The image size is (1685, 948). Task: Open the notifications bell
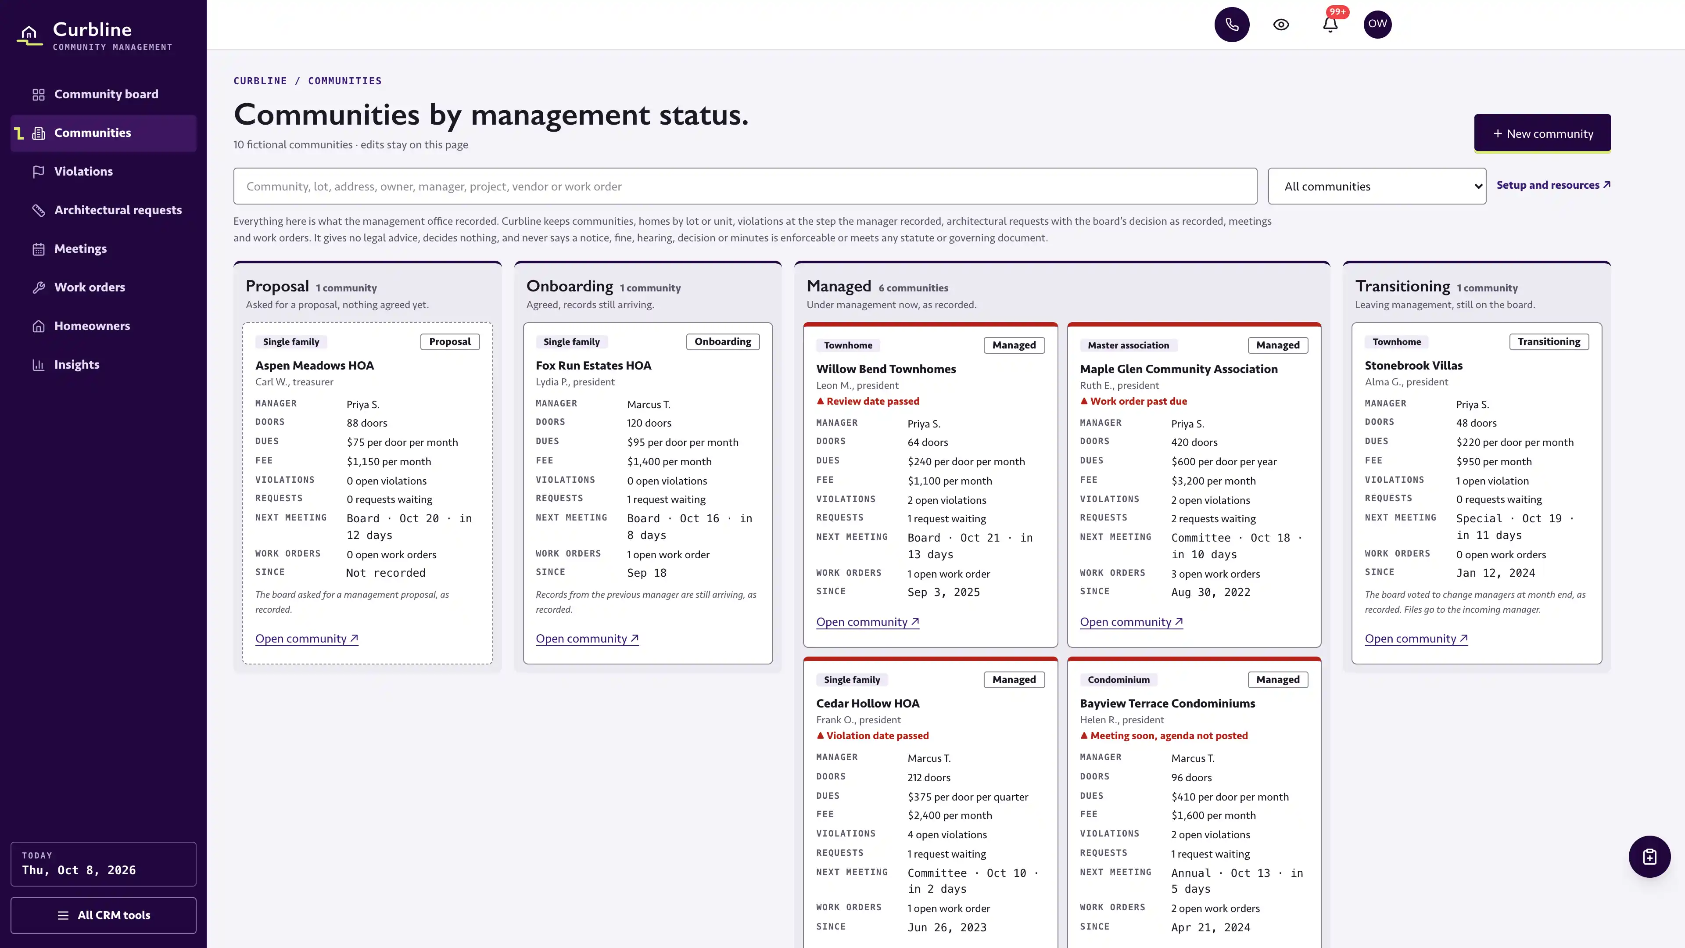point(1330,24)
